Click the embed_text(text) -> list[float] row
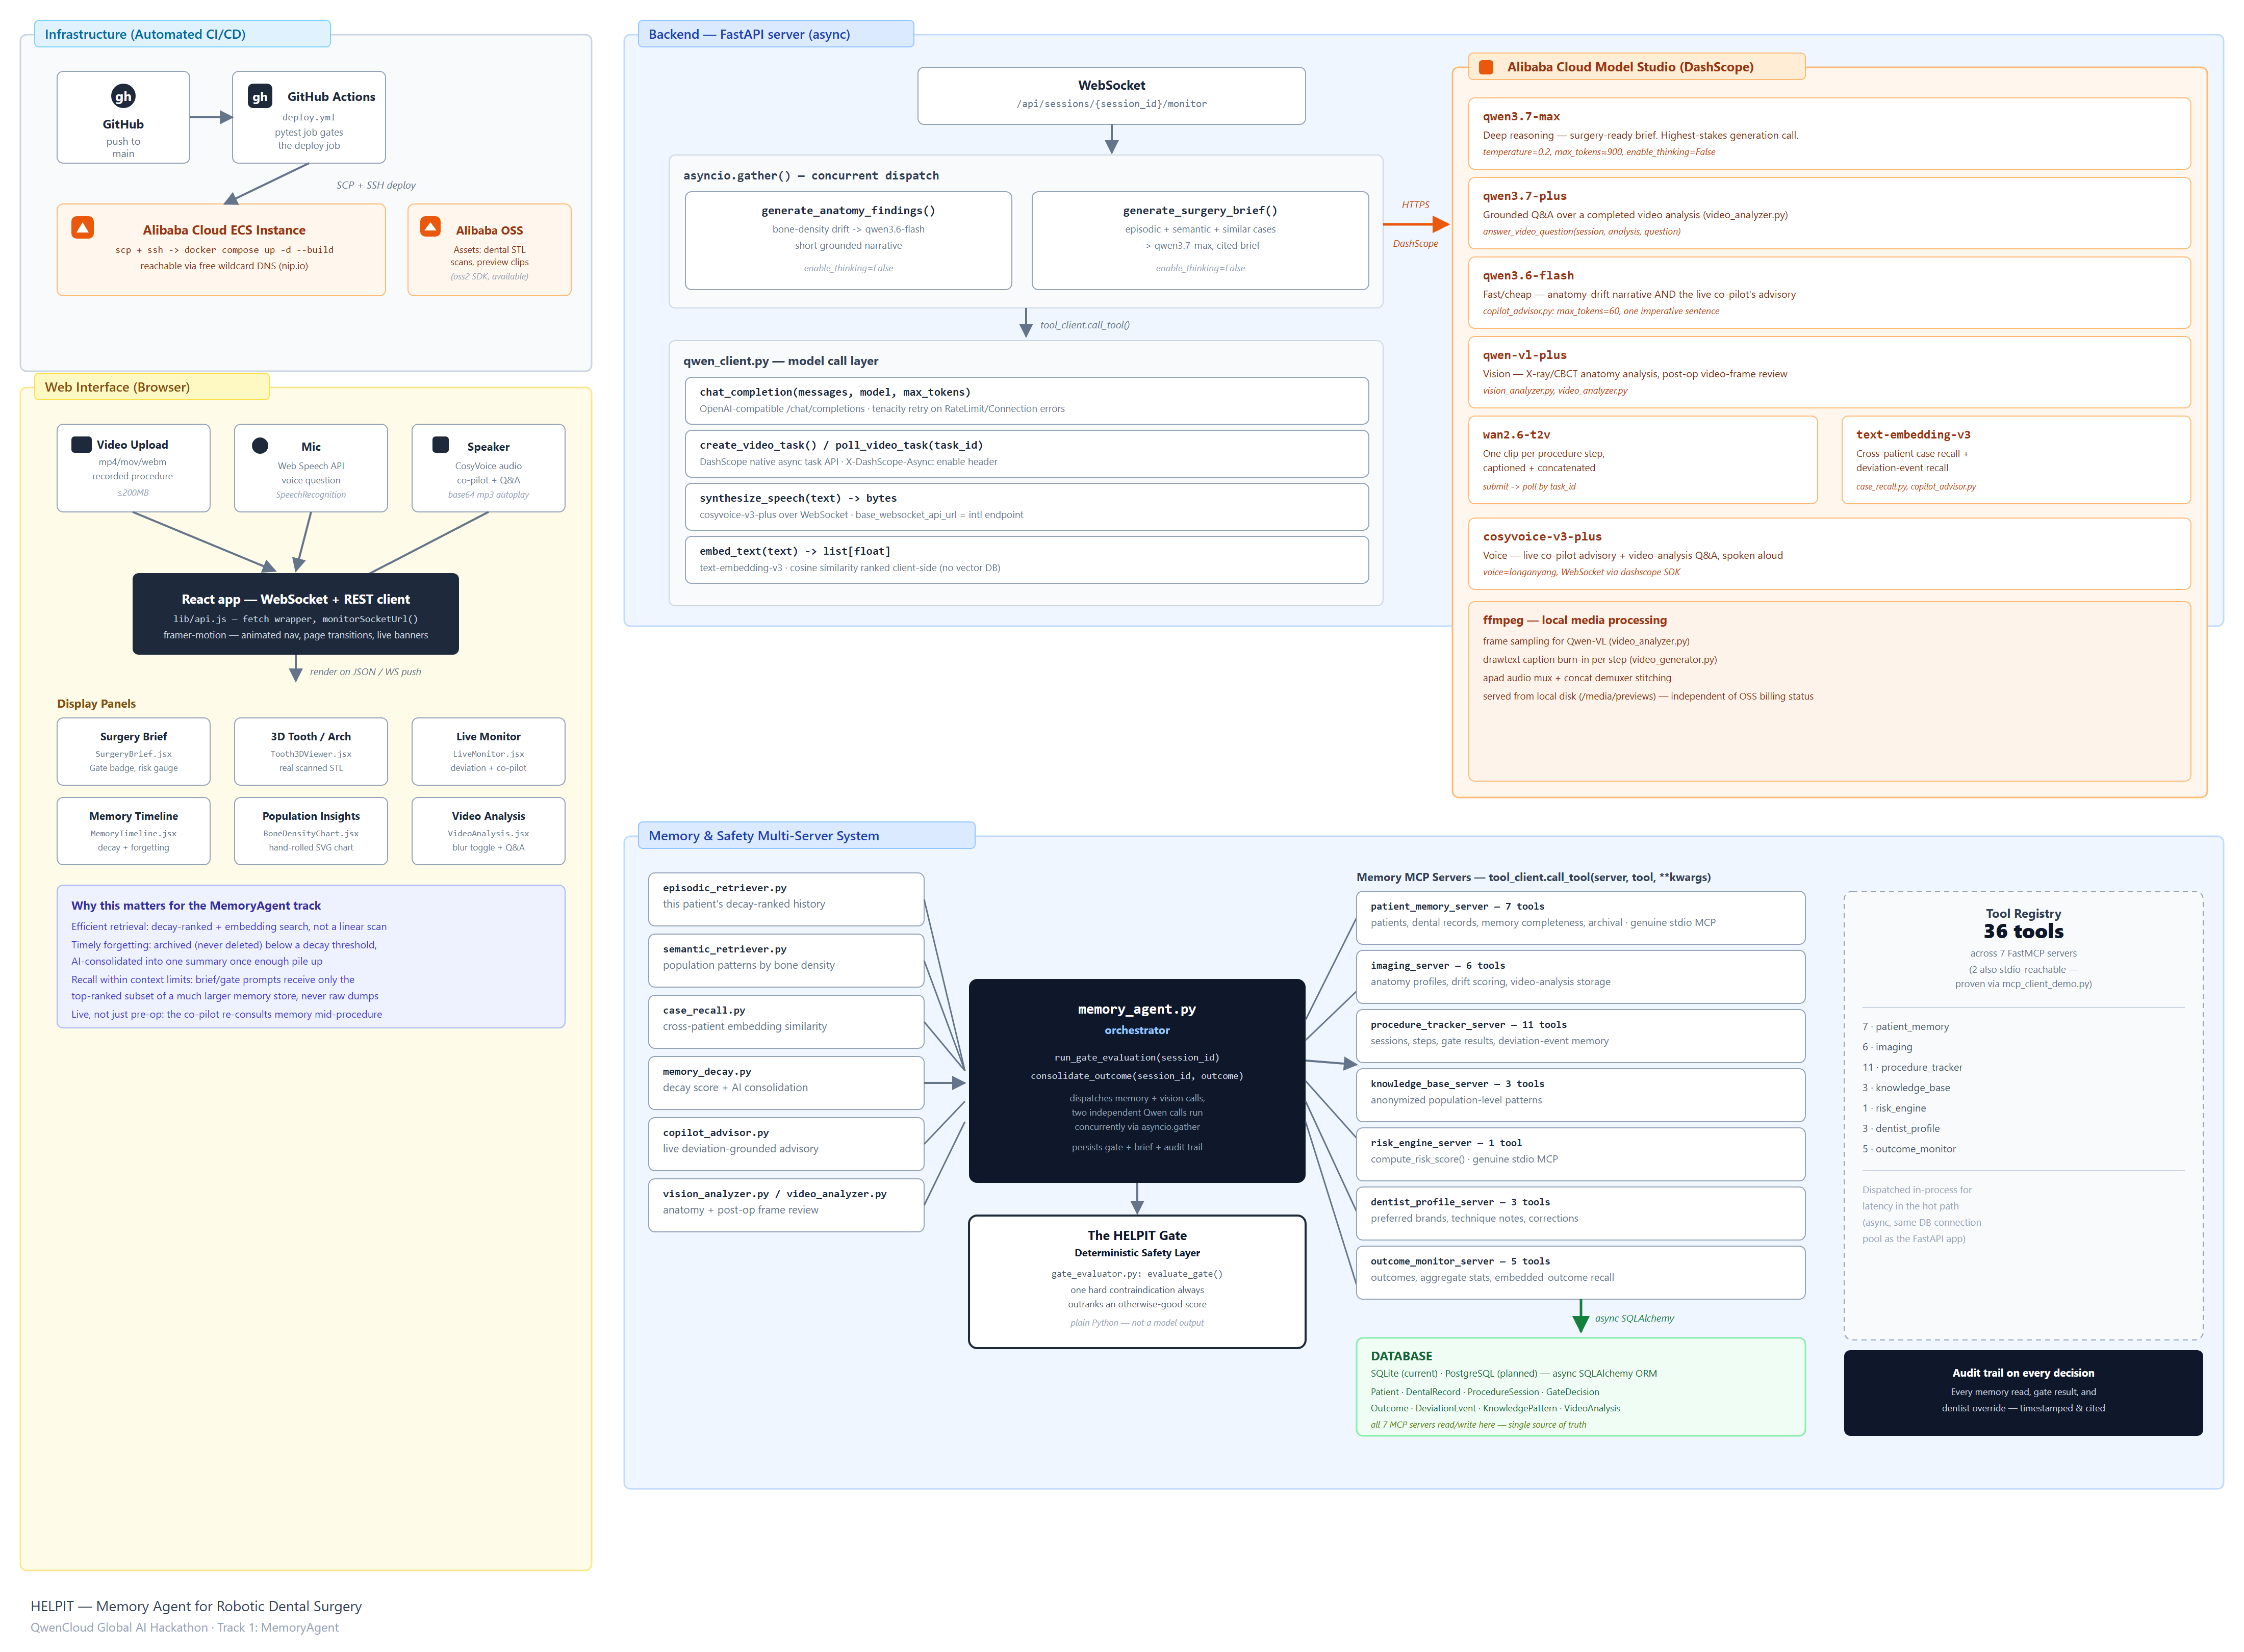 (x=1026, y=559)
